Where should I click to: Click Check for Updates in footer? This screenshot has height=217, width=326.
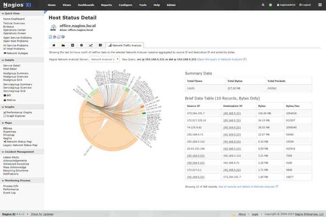pos(42,214)
